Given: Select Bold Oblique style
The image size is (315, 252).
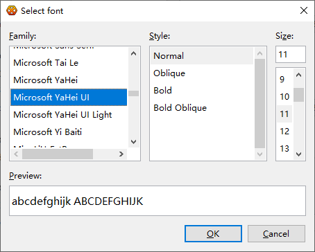Looking at the screenshot, I should pos(202,108).
